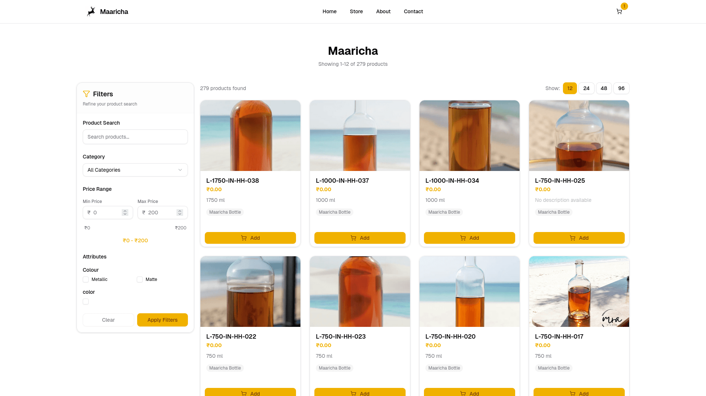
Task: Click the Min Price stepper up arrow
Action: 125,211
